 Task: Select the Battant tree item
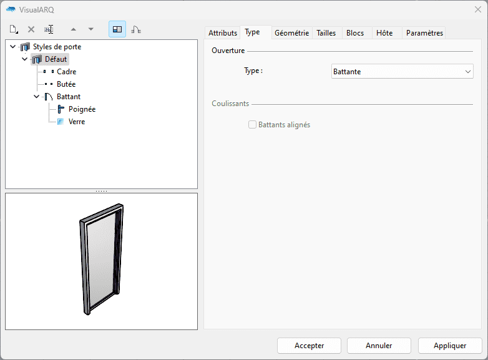coord(69,97)
